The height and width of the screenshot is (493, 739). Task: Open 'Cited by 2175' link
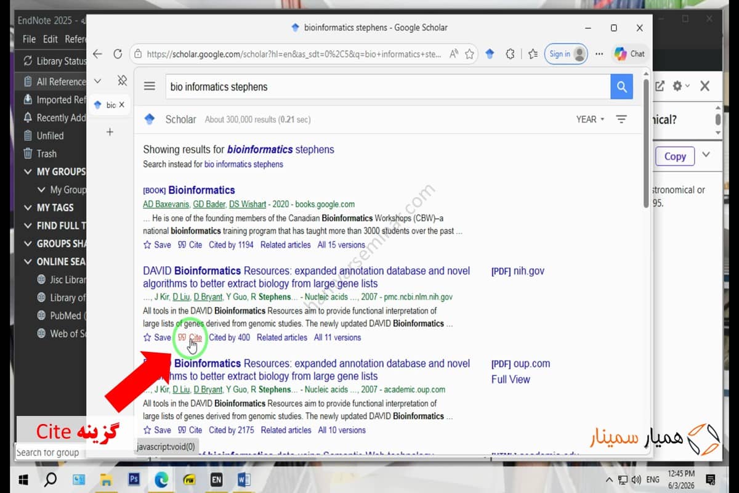click(231, 430)
